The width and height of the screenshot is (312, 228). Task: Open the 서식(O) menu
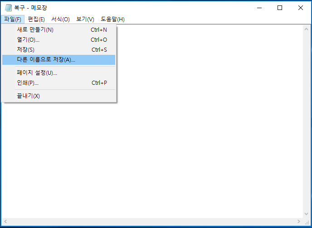point(60,19)
